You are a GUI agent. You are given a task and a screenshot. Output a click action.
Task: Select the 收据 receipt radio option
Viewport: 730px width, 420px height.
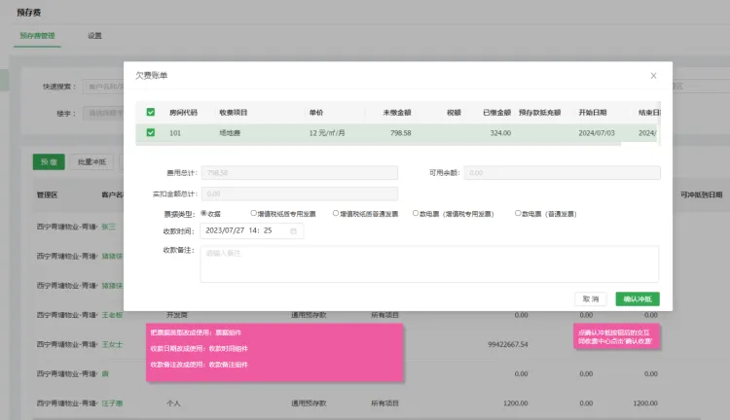(203, 214)
